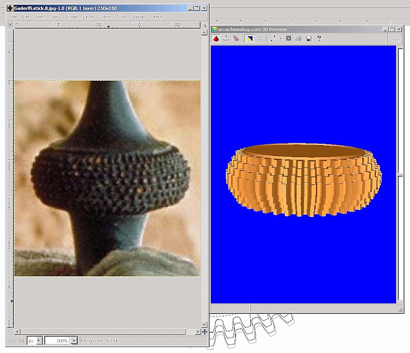
Task: Click the printer icon in 3D Preview
Action: click(x=298, y=39)
